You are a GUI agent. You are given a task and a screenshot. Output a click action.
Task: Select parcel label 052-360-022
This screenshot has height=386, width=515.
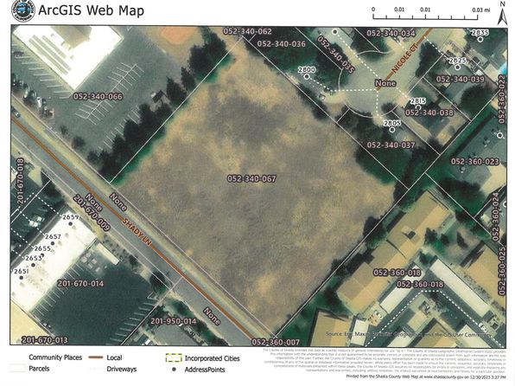click(x=501, y=99)
